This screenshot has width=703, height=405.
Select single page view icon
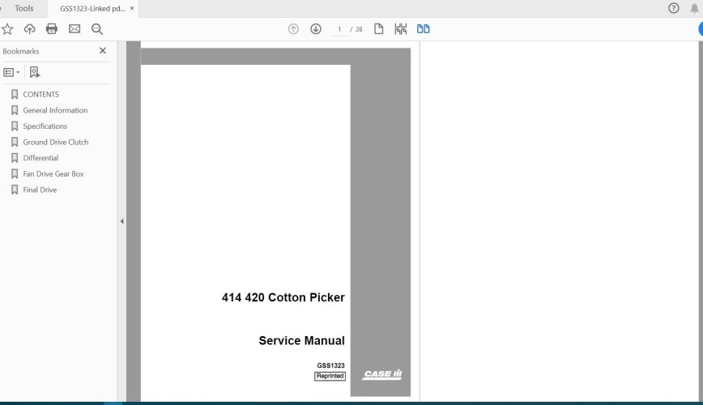tap(378, 29)
